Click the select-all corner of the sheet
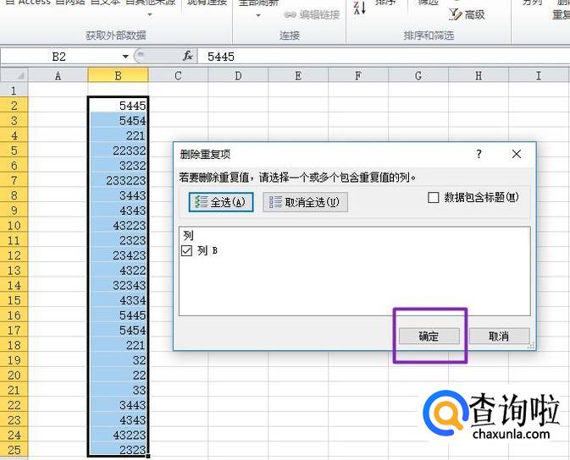The width and height of the screenshot is (570, 460). (14, 75)
